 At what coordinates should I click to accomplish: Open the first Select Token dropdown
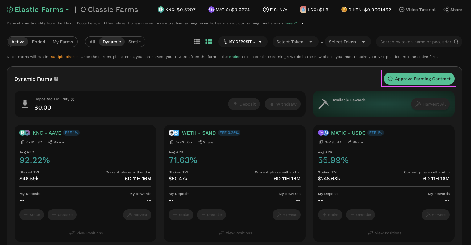point(294,42)
